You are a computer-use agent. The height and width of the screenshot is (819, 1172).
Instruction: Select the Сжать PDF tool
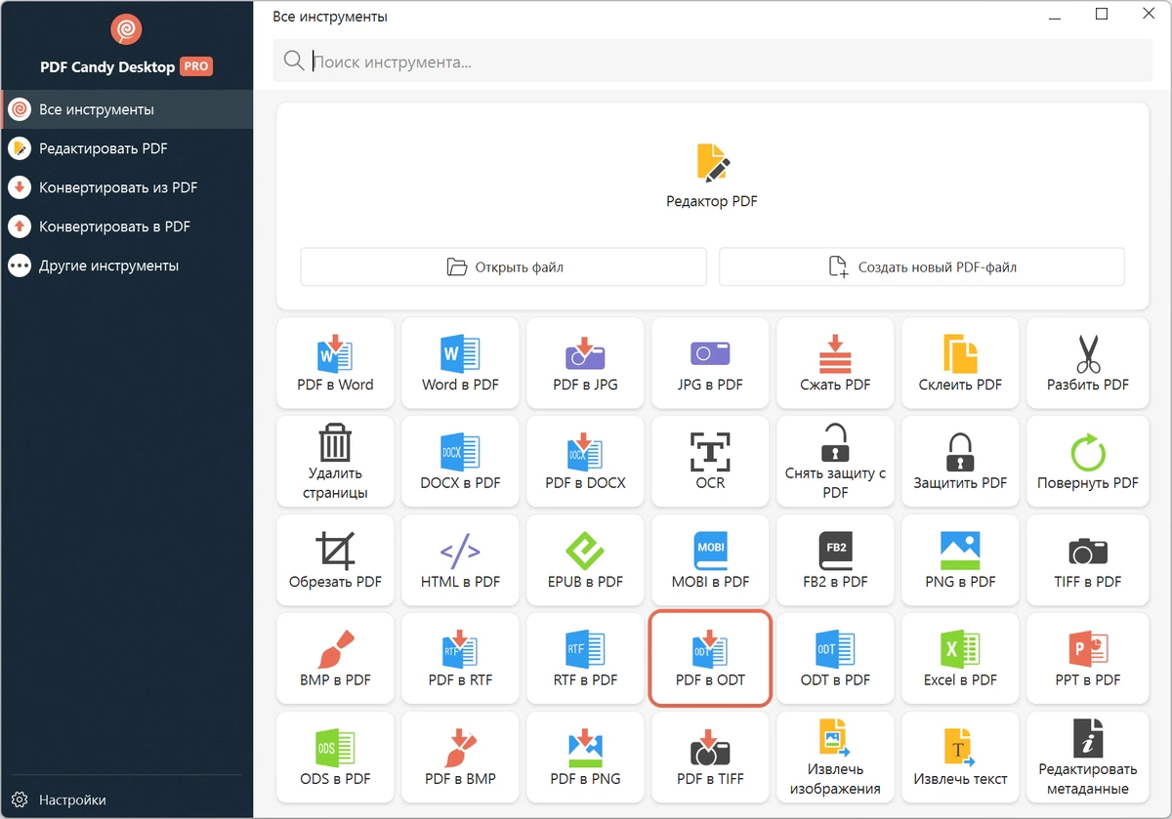pyautogui.click(x=835, y=362)
